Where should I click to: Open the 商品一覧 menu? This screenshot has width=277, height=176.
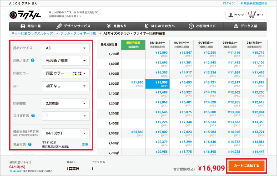click(x=30, y=26)
